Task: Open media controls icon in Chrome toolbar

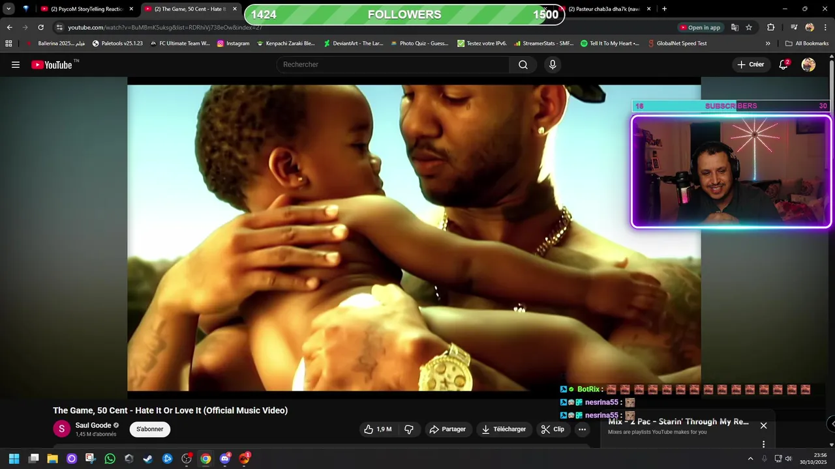Action: point(794,27)
